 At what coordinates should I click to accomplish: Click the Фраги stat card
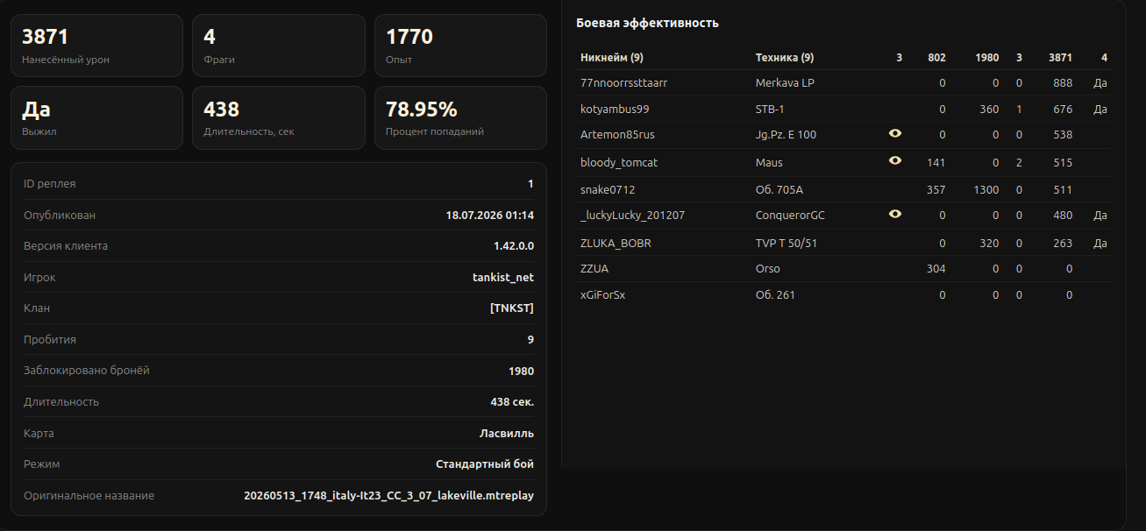[279, 46]
